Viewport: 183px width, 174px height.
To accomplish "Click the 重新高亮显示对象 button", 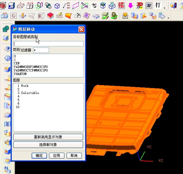I will [48, 137].
